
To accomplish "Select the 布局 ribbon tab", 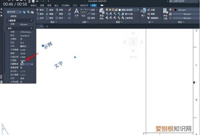I will coord(93,5).
